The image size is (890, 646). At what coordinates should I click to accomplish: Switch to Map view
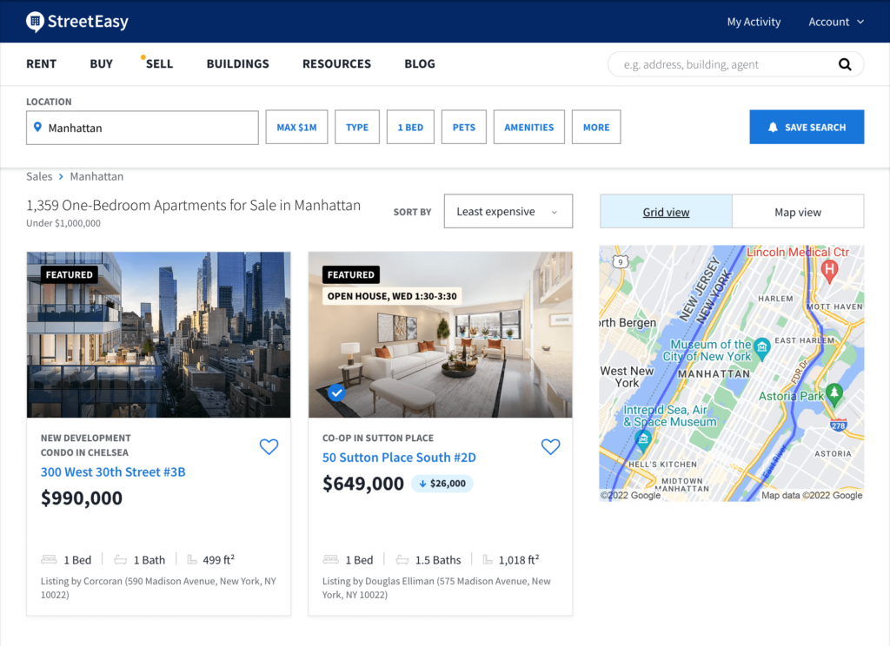(x=798, y=211)
